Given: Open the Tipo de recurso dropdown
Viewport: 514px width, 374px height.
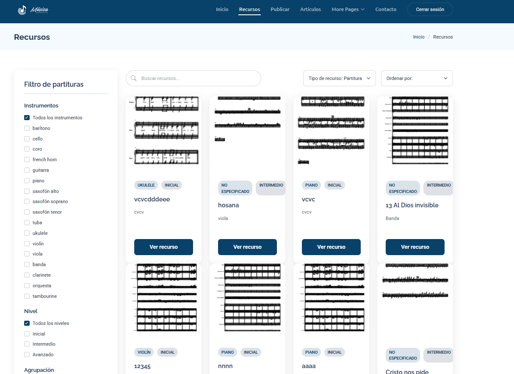Looking at the screenshot, I should tap(339, 78).
